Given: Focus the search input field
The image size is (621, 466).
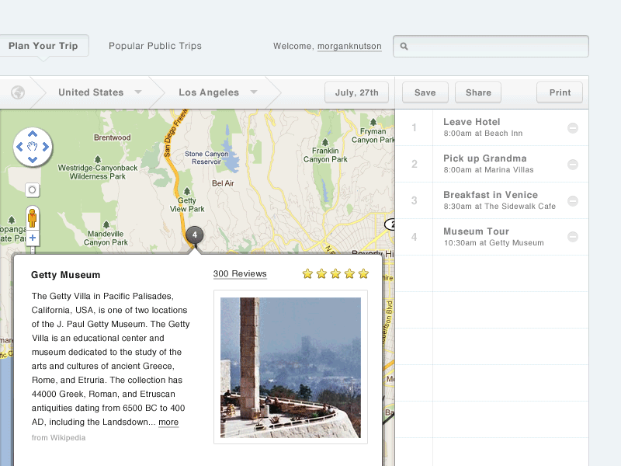Looking at the screenshot, I should pyautogui.click(x=497, y=47).
